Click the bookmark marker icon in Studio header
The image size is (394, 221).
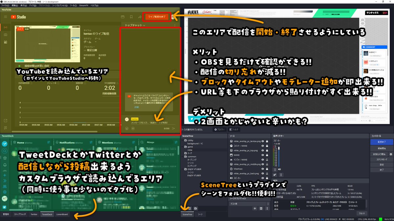point(131,17)
